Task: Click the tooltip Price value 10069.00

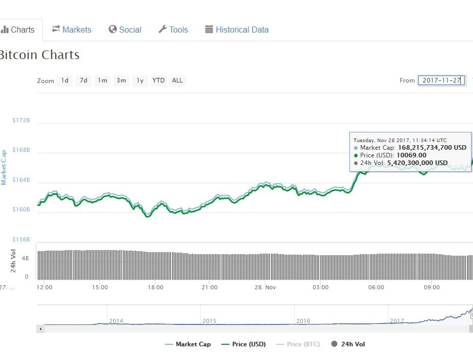Action: [x=411, y=155]
